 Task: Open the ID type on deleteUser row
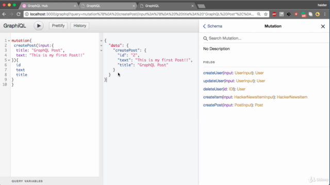pos(231,89)
